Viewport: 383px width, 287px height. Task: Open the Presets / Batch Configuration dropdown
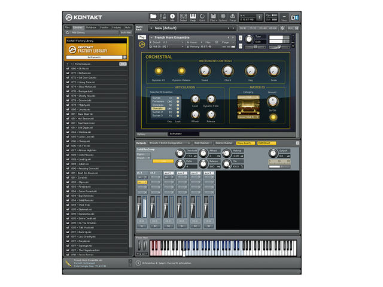(170, 143)
